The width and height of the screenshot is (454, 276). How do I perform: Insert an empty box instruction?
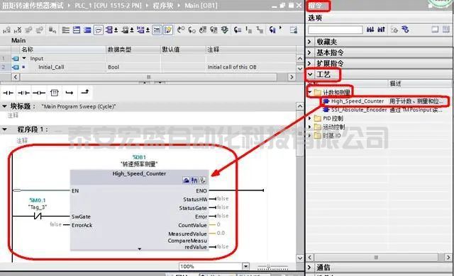[x=54, y=93]
